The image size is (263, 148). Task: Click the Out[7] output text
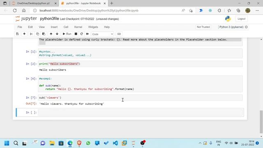point(72,104)
